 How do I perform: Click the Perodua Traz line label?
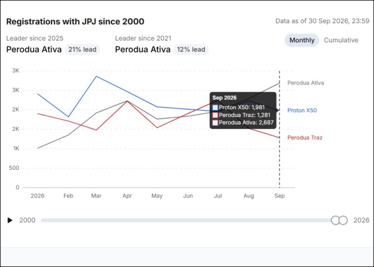click(305, 137)
